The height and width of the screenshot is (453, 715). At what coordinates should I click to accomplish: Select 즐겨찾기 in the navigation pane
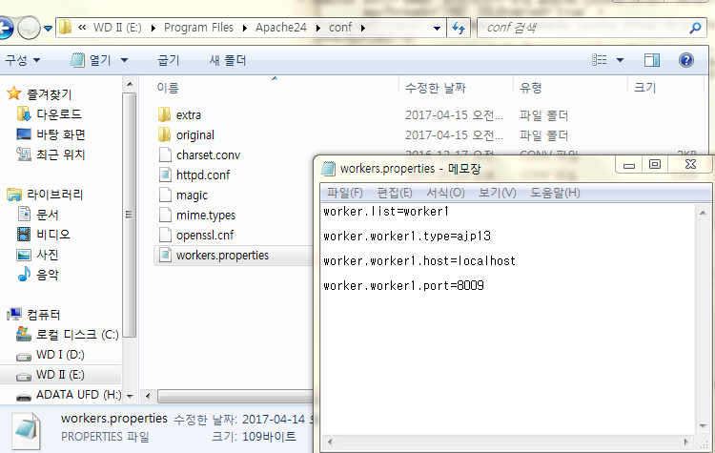pos(50,94)
